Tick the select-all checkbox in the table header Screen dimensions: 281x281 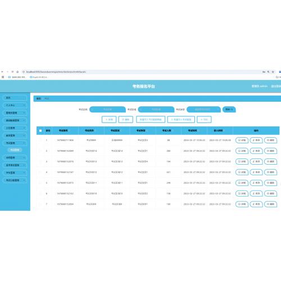click(x=40, y=130)
